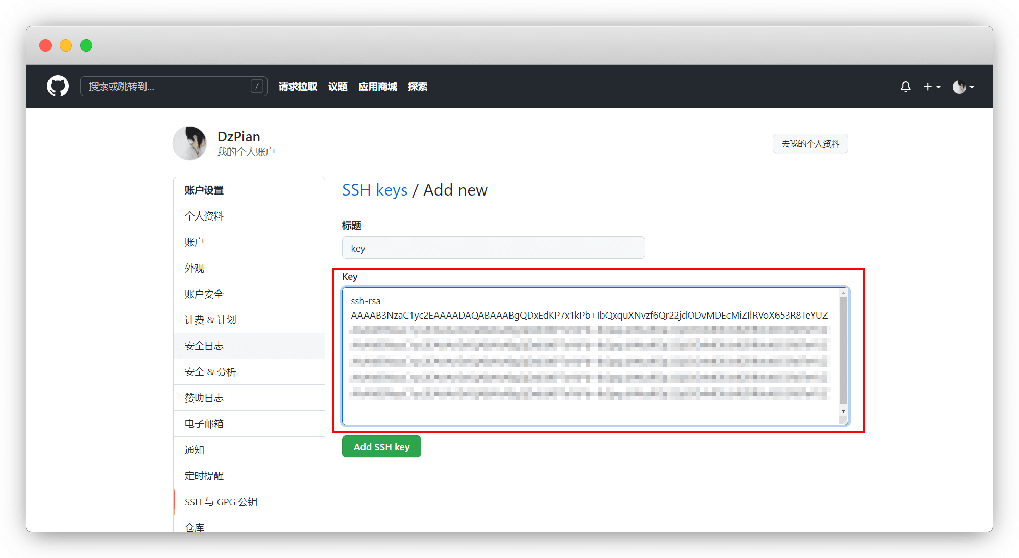
Task: Click the Key textarea scroll down arrow
Action: tap(843, 411)
